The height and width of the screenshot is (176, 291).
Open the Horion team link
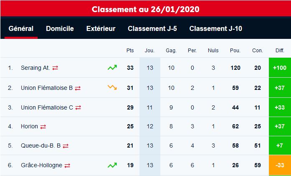[29, 126]
